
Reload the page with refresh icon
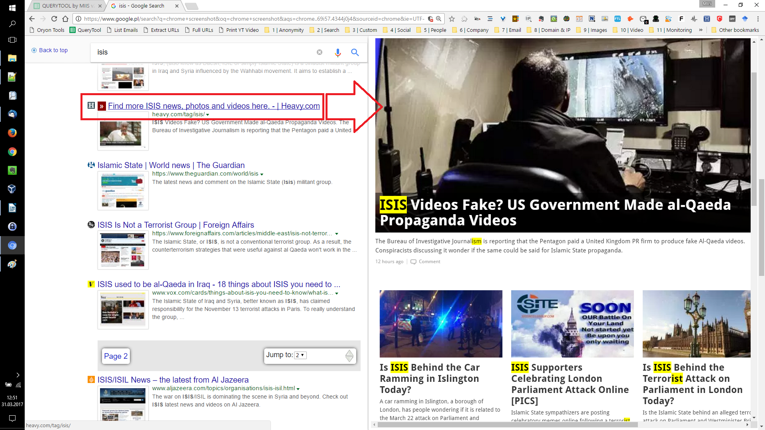point(54,19)
